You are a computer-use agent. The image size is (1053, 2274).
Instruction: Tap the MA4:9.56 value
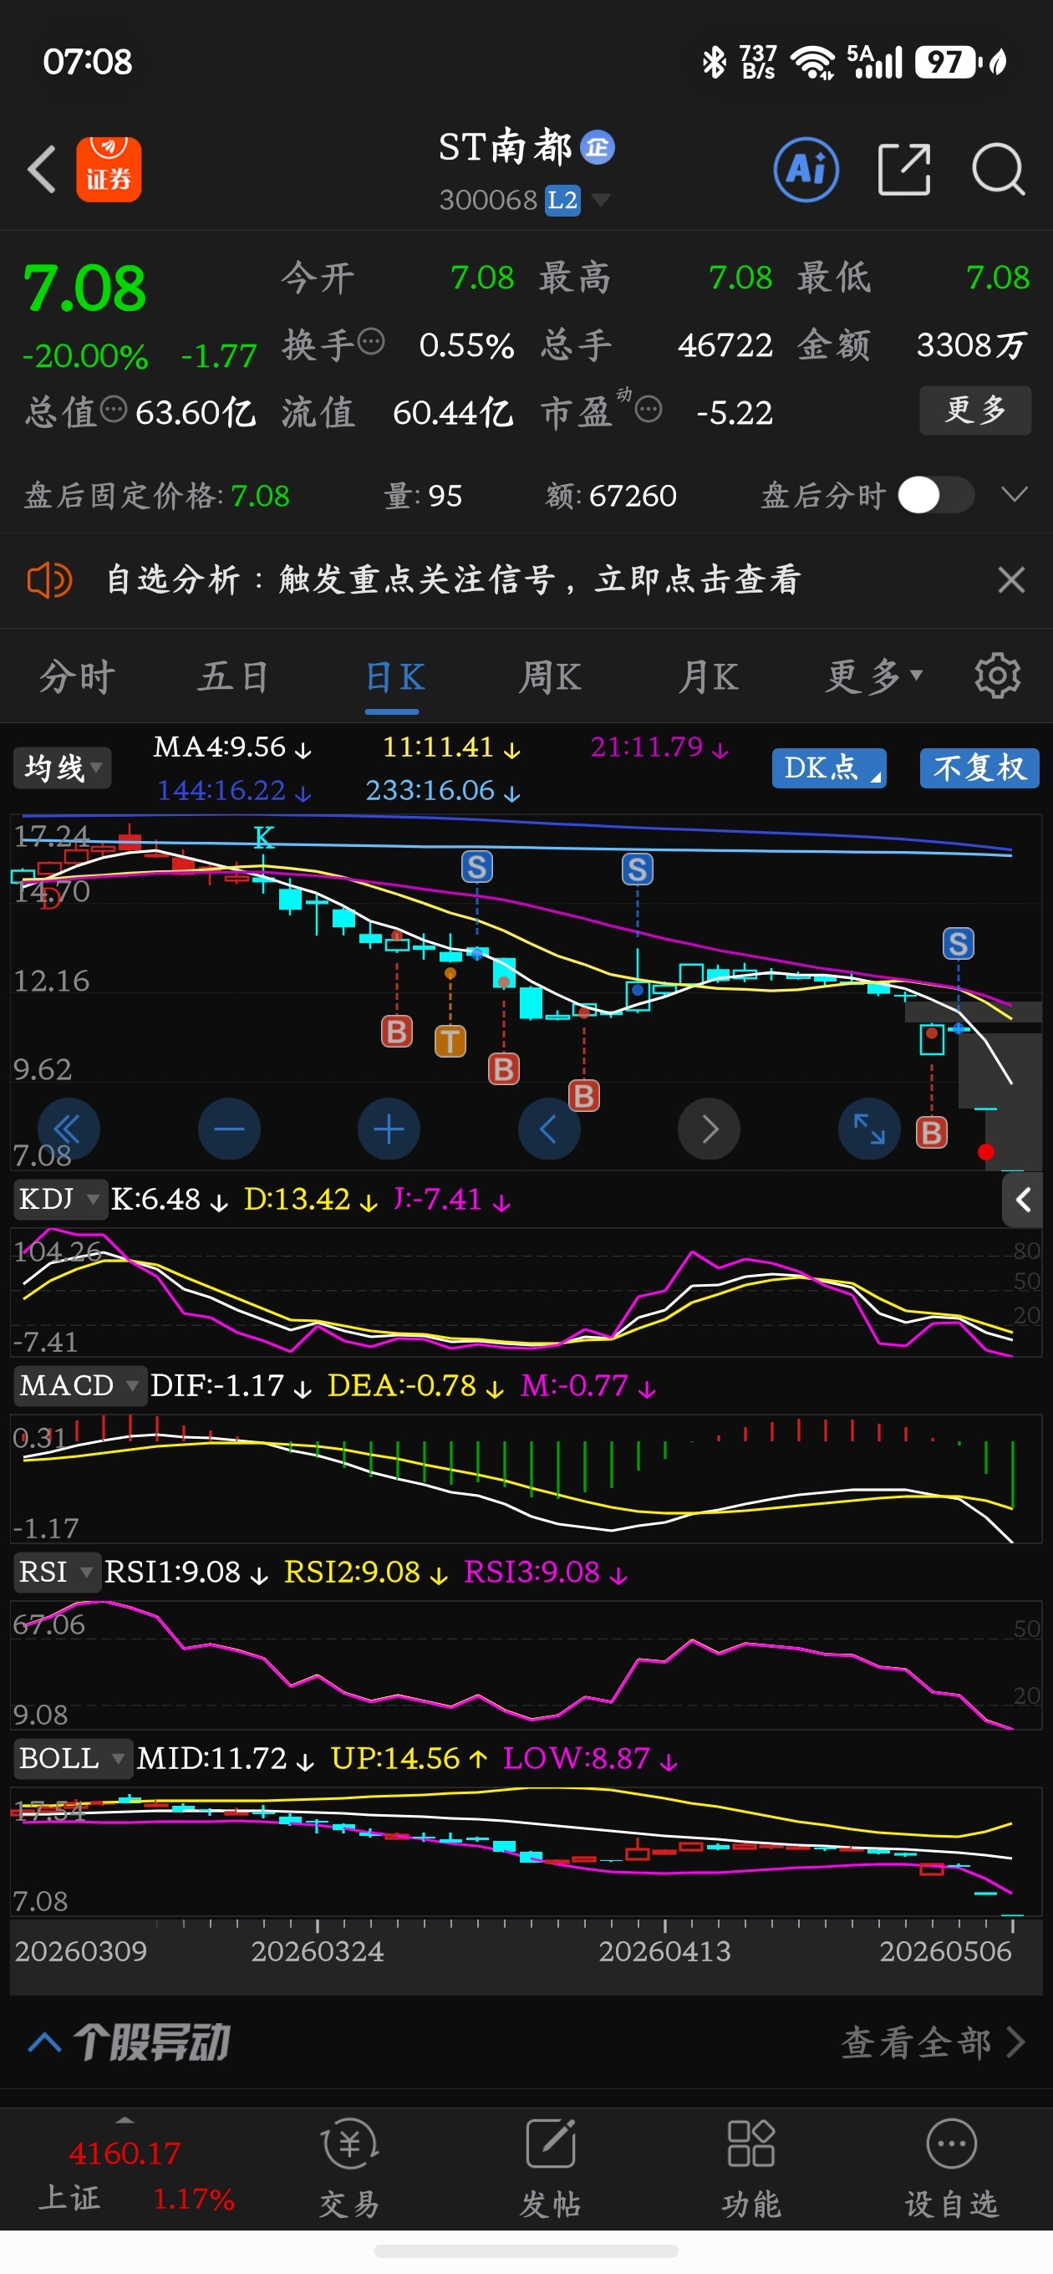(x=232, y=747)
